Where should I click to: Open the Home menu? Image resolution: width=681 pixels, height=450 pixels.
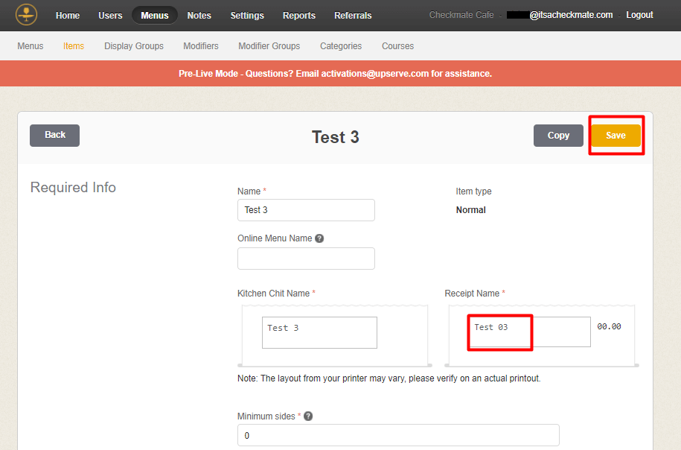click(68, 16)
